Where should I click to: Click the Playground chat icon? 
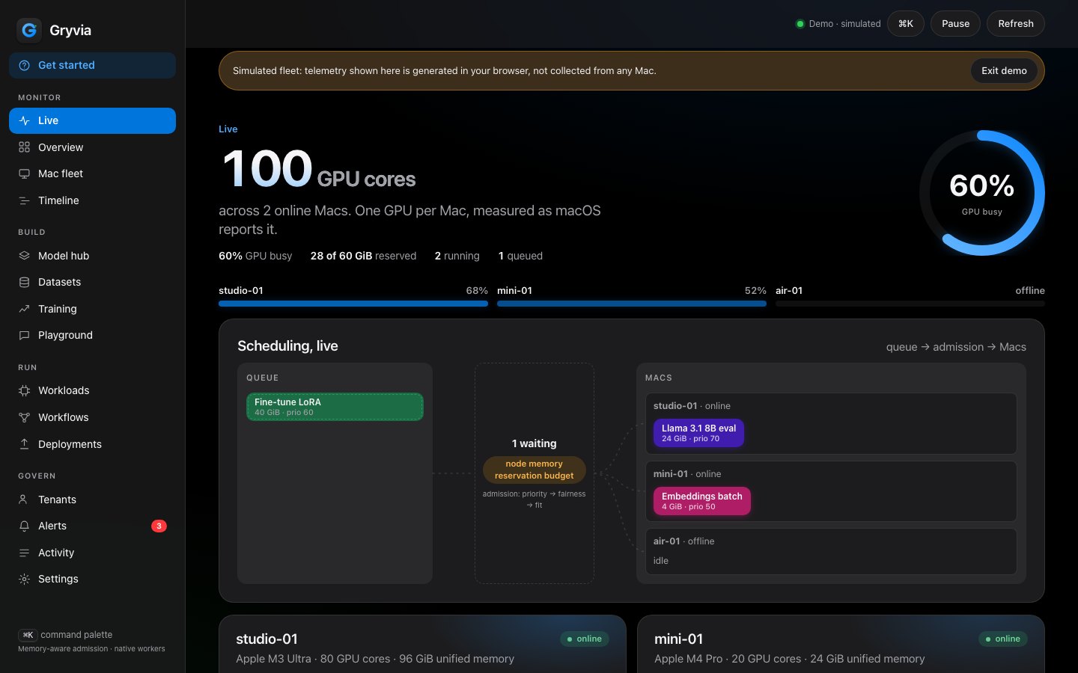pos(24,335)
